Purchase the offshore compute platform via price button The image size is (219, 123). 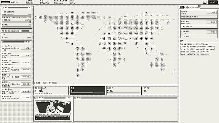point(26,48)
